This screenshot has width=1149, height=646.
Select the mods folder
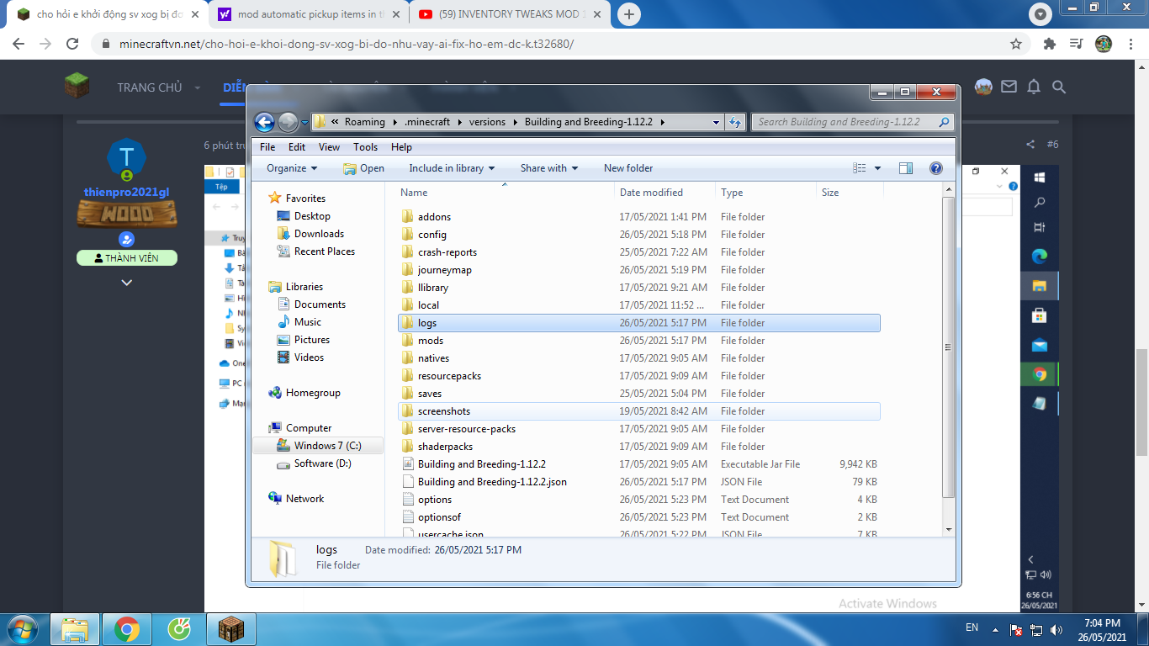(x=430, y=341)
